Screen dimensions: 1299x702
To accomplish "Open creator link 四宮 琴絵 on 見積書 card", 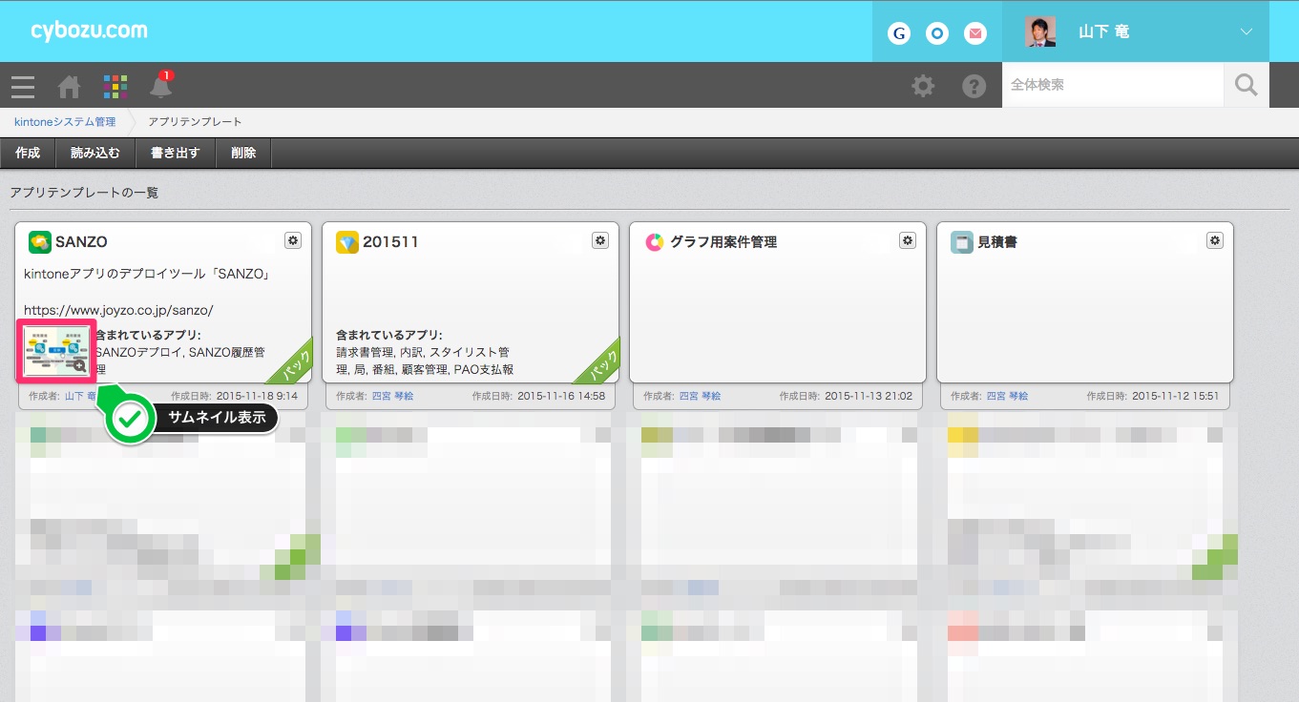I will [x=1008, y=396].
